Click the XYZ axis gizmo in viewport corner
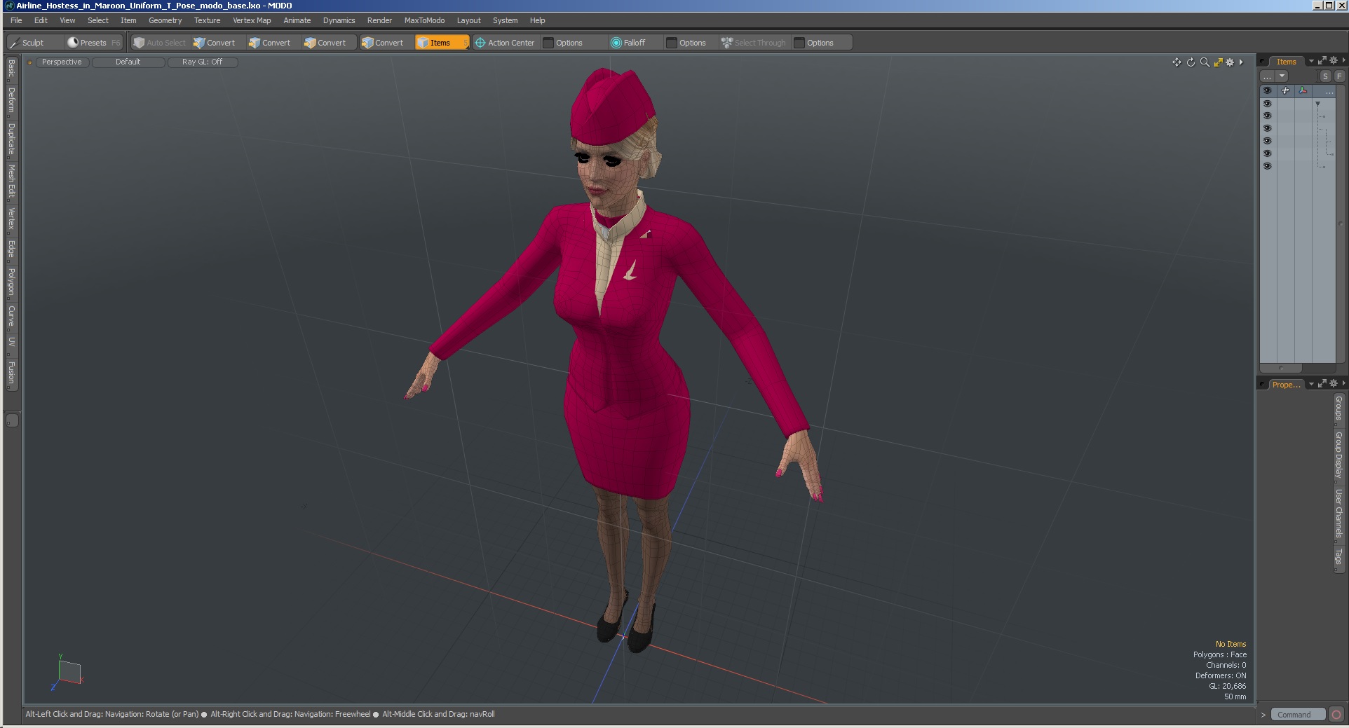The height and width of the screenshot is (728, 1349). [68, 671]
